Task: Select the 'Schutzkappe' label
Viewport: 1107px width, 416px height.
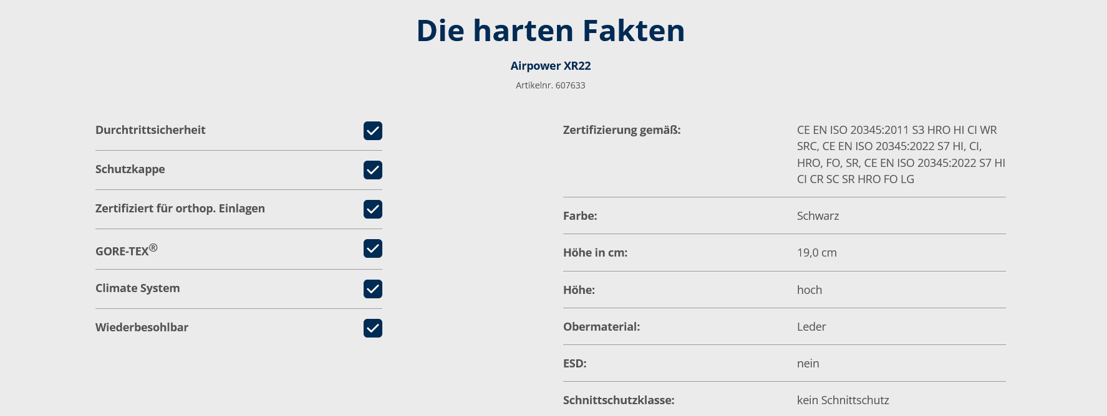Action: (130, 169)
